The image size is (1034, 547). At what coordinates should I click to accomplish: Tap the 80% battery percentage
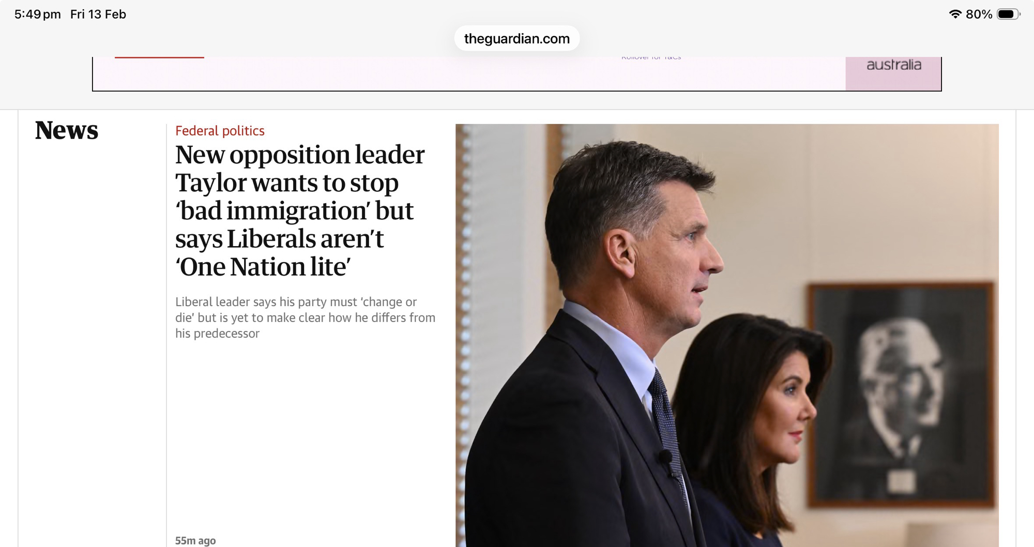click(979, 14)
